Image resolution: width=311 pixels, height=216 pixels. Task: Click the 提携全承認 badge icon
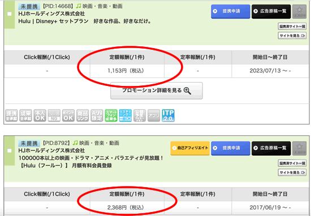(11, 115)
